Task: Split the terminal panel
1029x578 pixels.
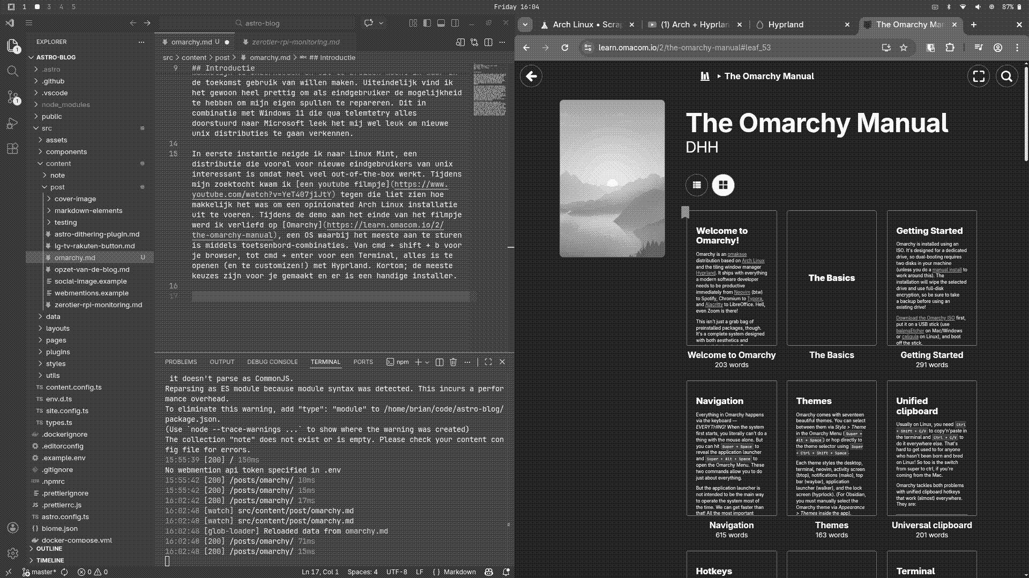Action: (x=439, y=362)
